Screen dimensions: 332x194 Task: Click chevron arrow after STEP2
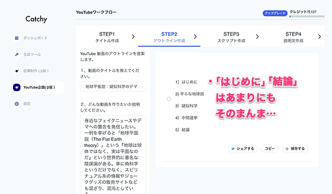(x=195, y=36)
